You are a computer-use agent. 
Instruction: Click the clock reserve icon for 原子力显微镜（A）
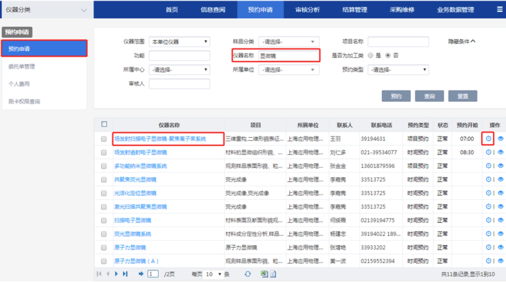(x=488, y=261)
